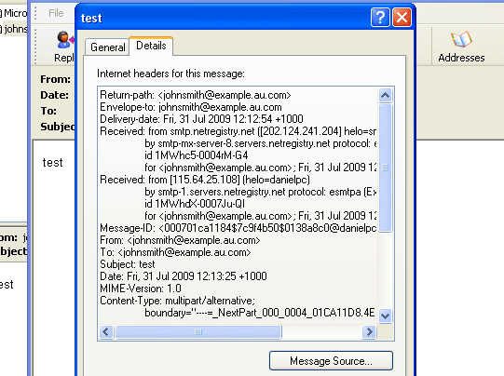Click the 'To: <johnsmith@example.au.com>' line
The height and width of the screenshot is (376, 504).
(175, 252)
